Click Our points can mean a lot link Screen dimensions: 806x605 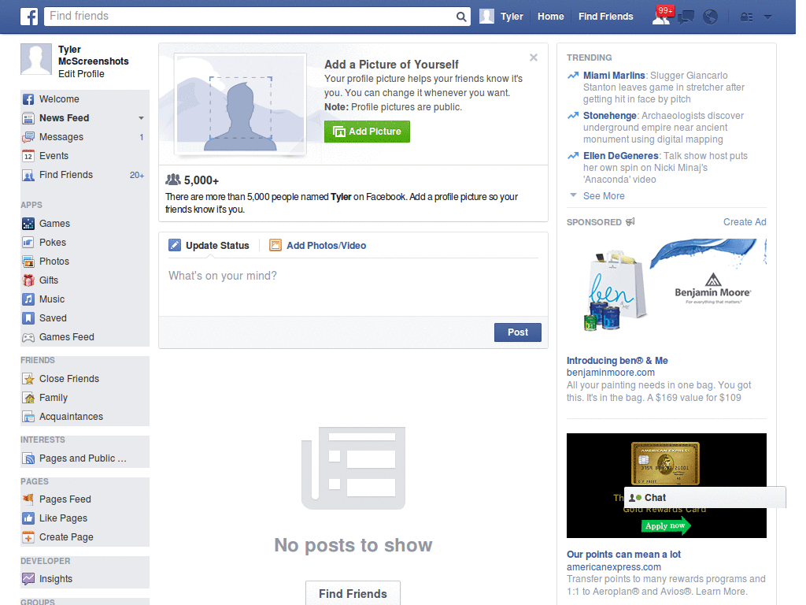[x=623, y=555]
